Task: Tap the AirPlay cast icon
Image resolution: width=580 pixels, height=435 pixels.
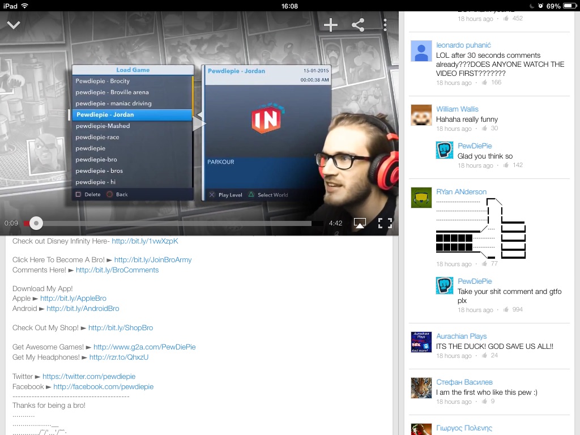Action: (360, 223)
